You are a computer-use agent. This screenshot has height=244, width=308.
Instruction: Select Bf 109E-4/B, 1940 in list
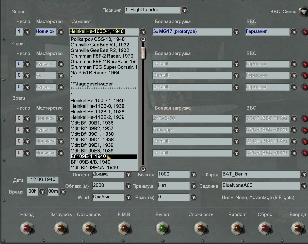104,162
